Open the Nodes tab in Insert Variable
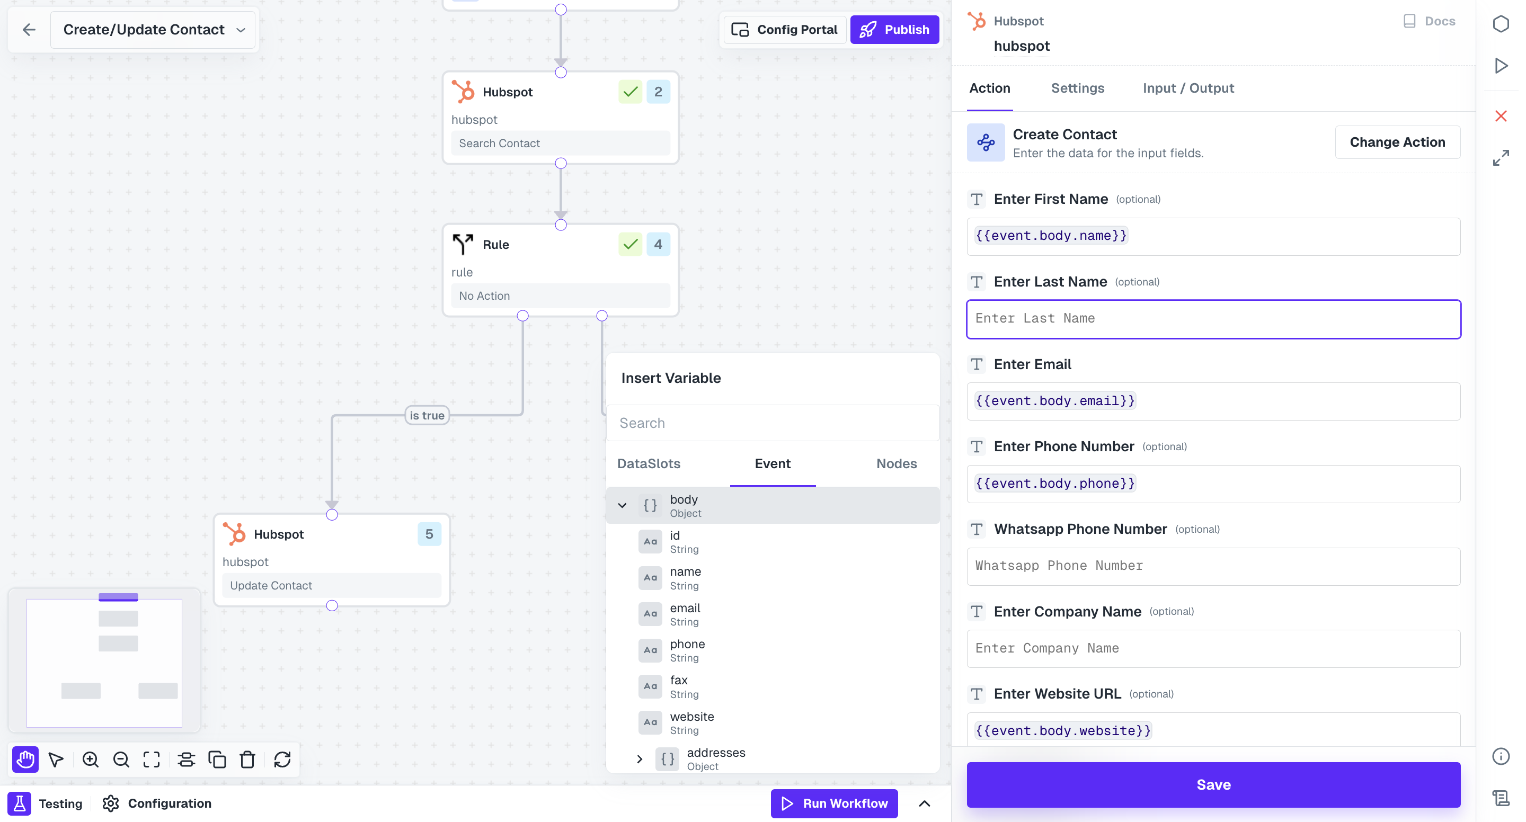The image size is (1526, 822). [x=895, y=464]
